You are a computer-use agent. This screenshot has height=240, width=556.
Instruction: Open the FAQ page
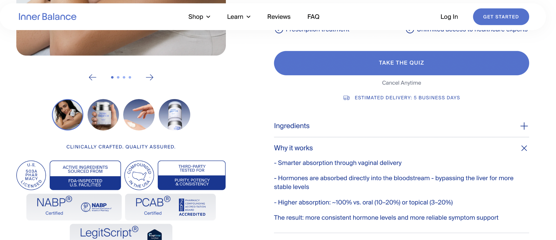pyautogui.click(x=313, y=17)
